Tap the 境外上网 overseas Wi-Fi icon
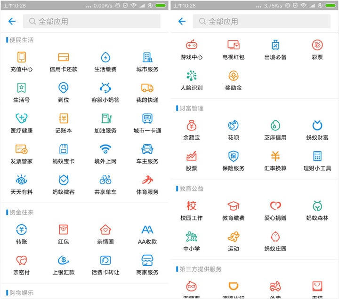 coord(105,149)
